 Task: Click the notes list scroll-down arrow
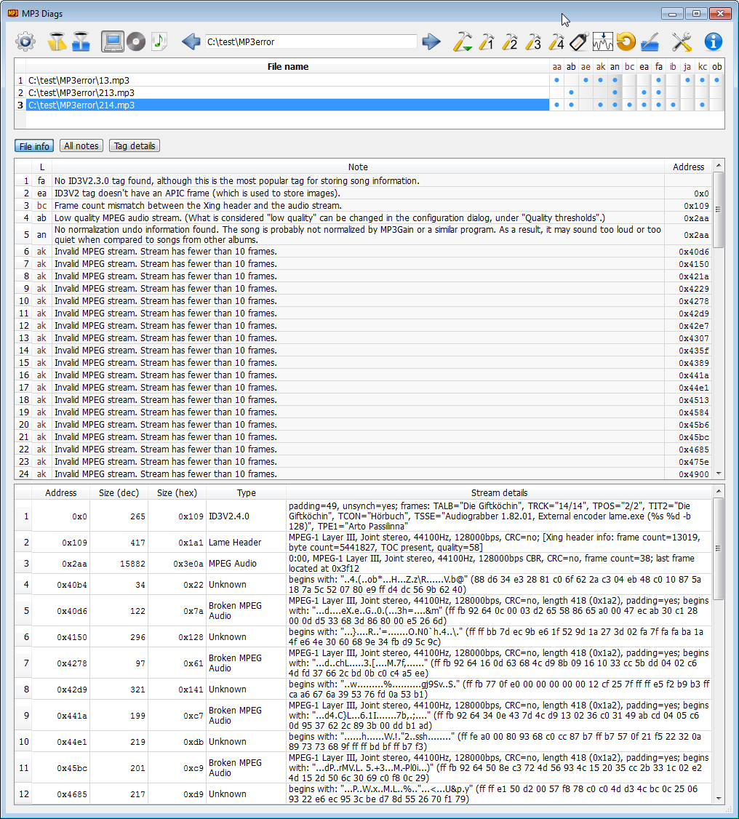719,474
